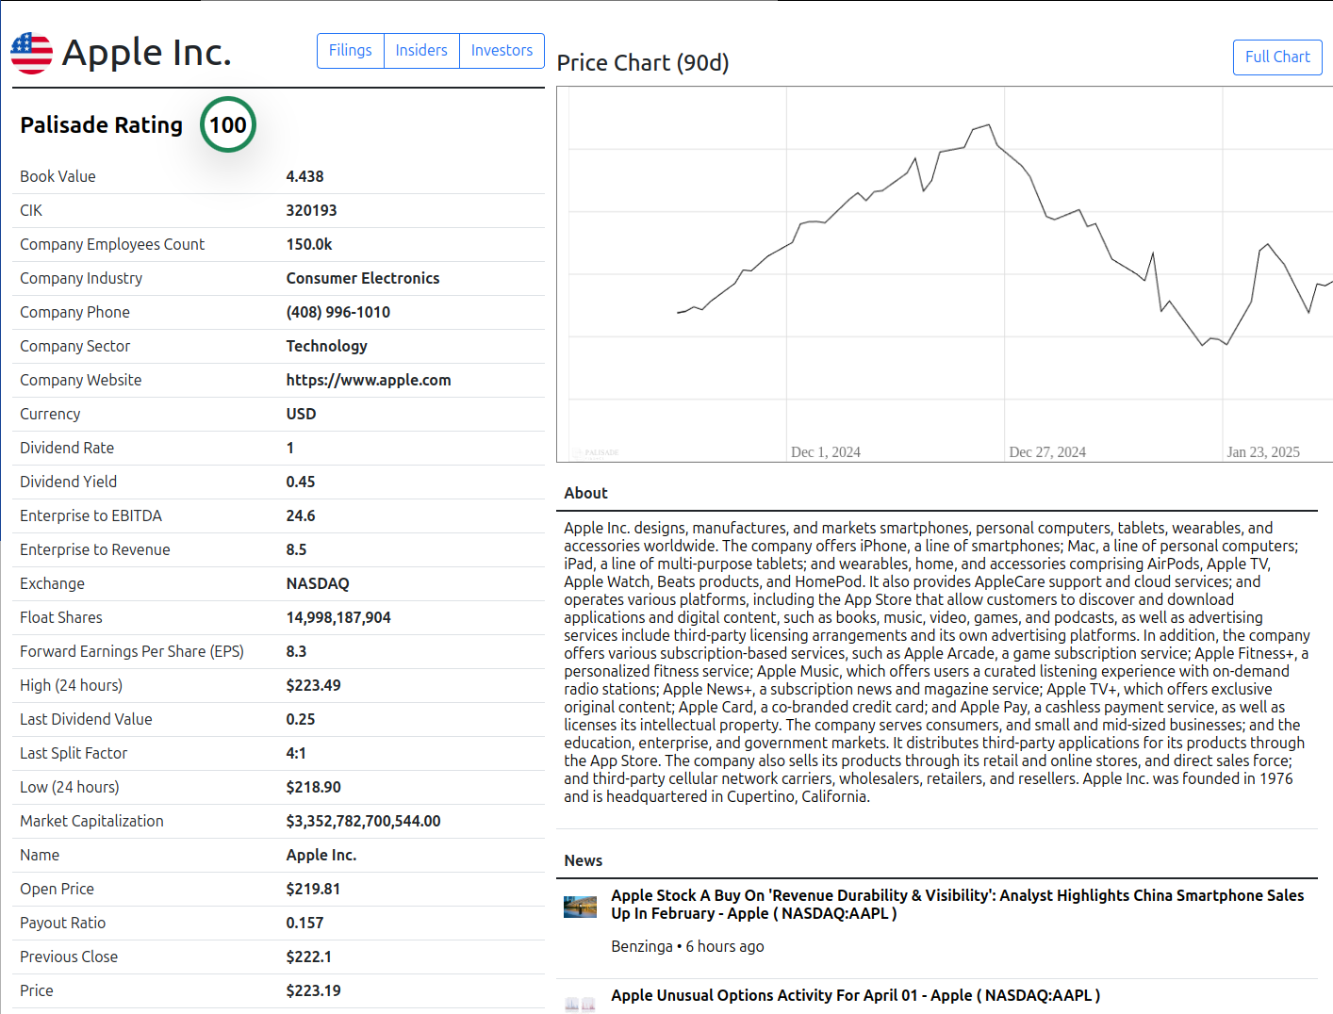Click the US flag icon beside Apple Inc.
Screen dimensions: 1333x1014
coord(31,53)
